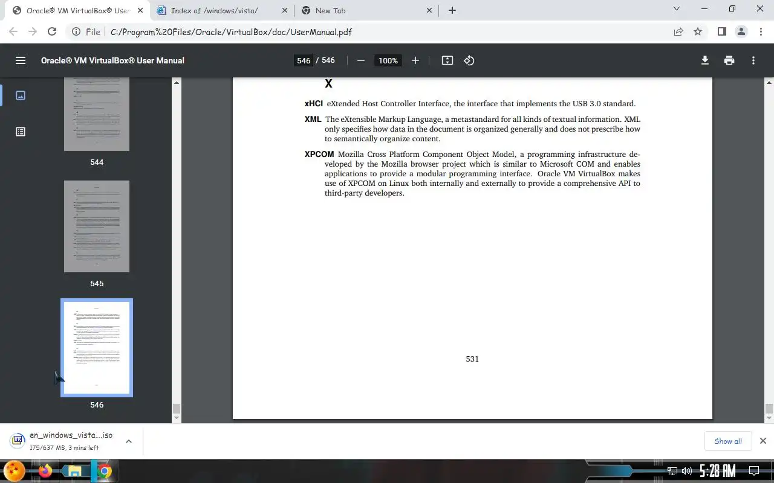Click thumbnail panel scroll up arrow
This screenshot has height=483, width=774.
tap(177, 82)
